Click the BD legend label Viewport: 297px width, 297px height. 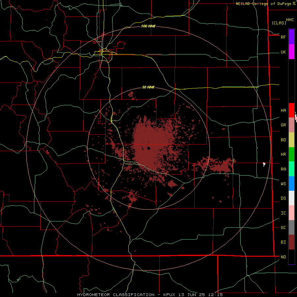[283, 140]
